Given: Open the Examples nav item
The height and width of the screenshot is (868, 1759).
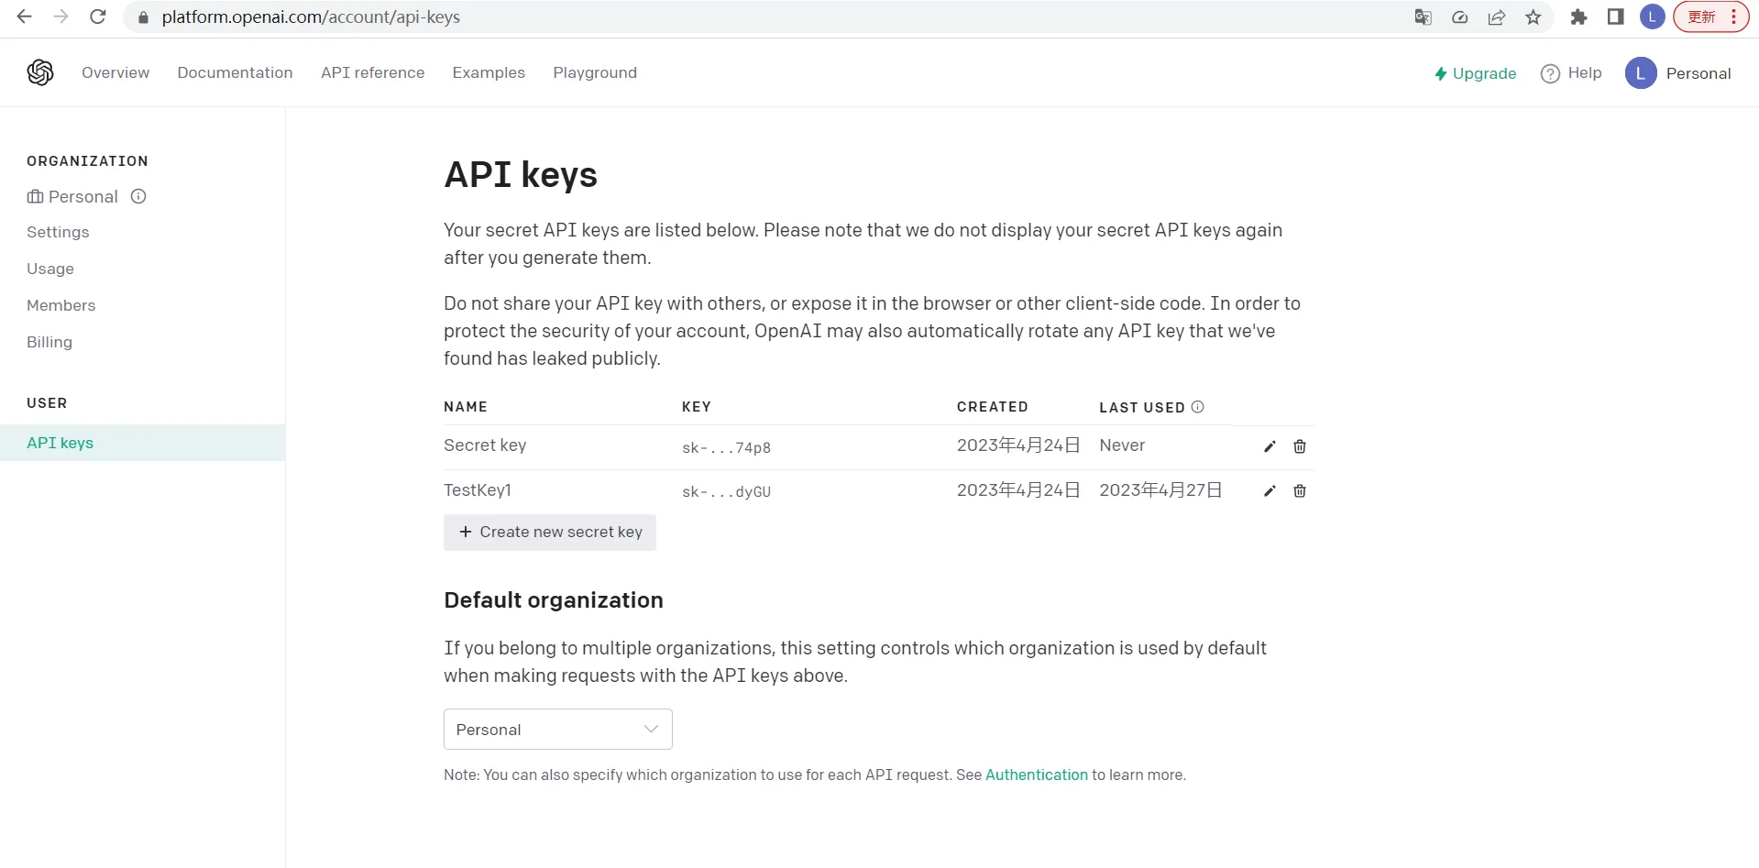Looking at the screenshot, I should click(x=489, y=72).
